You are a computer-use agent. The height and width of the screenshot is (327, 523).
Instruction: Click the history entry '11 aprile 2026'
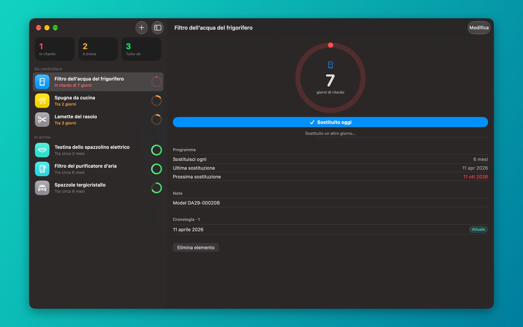tap(188, 230)
